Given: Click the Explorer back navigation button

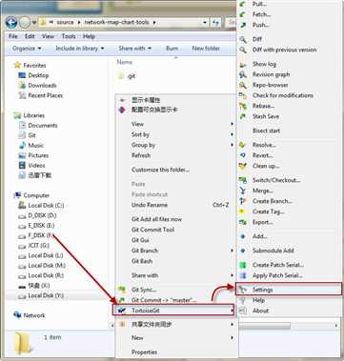Looking at the screenshot, I should pos(11,23).
